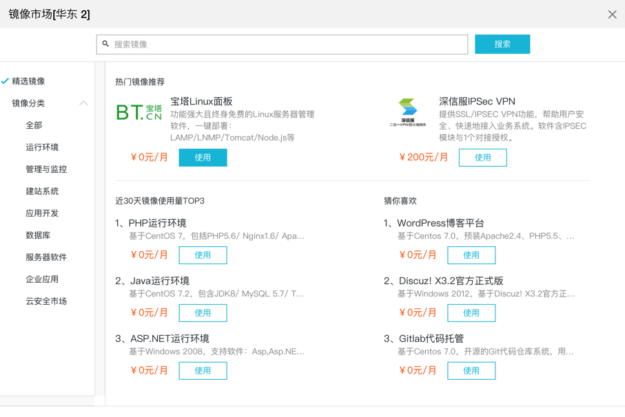
Task: Open the 全部 category
Action: (34, 125)
